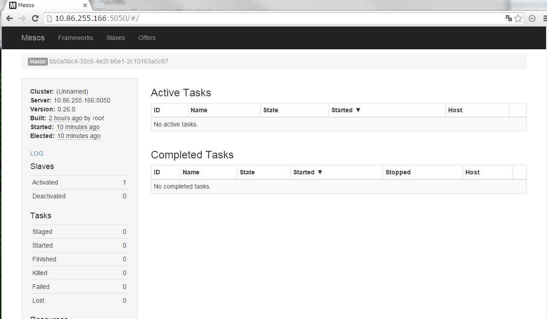Reload the page with the refresh icon
547x319 pixels.
click(35, 18)
